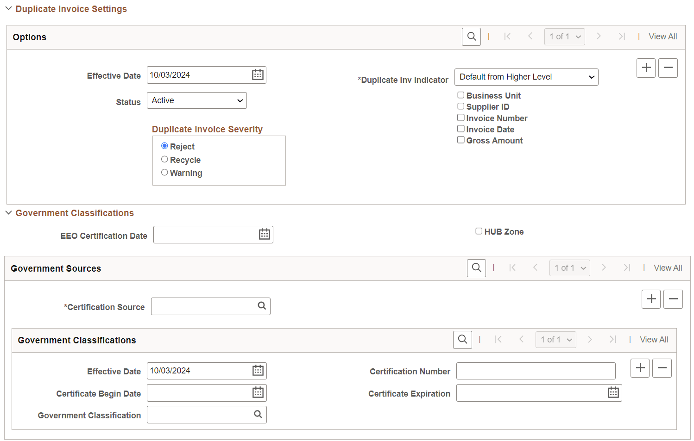Screen dimensions: 694x441
Task: Open the Government Classification lookup search icon
Action: click(258, 414)
